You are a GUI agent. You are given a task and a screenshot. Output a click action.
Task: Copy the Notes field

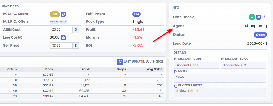pyautogui.click(x=175, y=71)
